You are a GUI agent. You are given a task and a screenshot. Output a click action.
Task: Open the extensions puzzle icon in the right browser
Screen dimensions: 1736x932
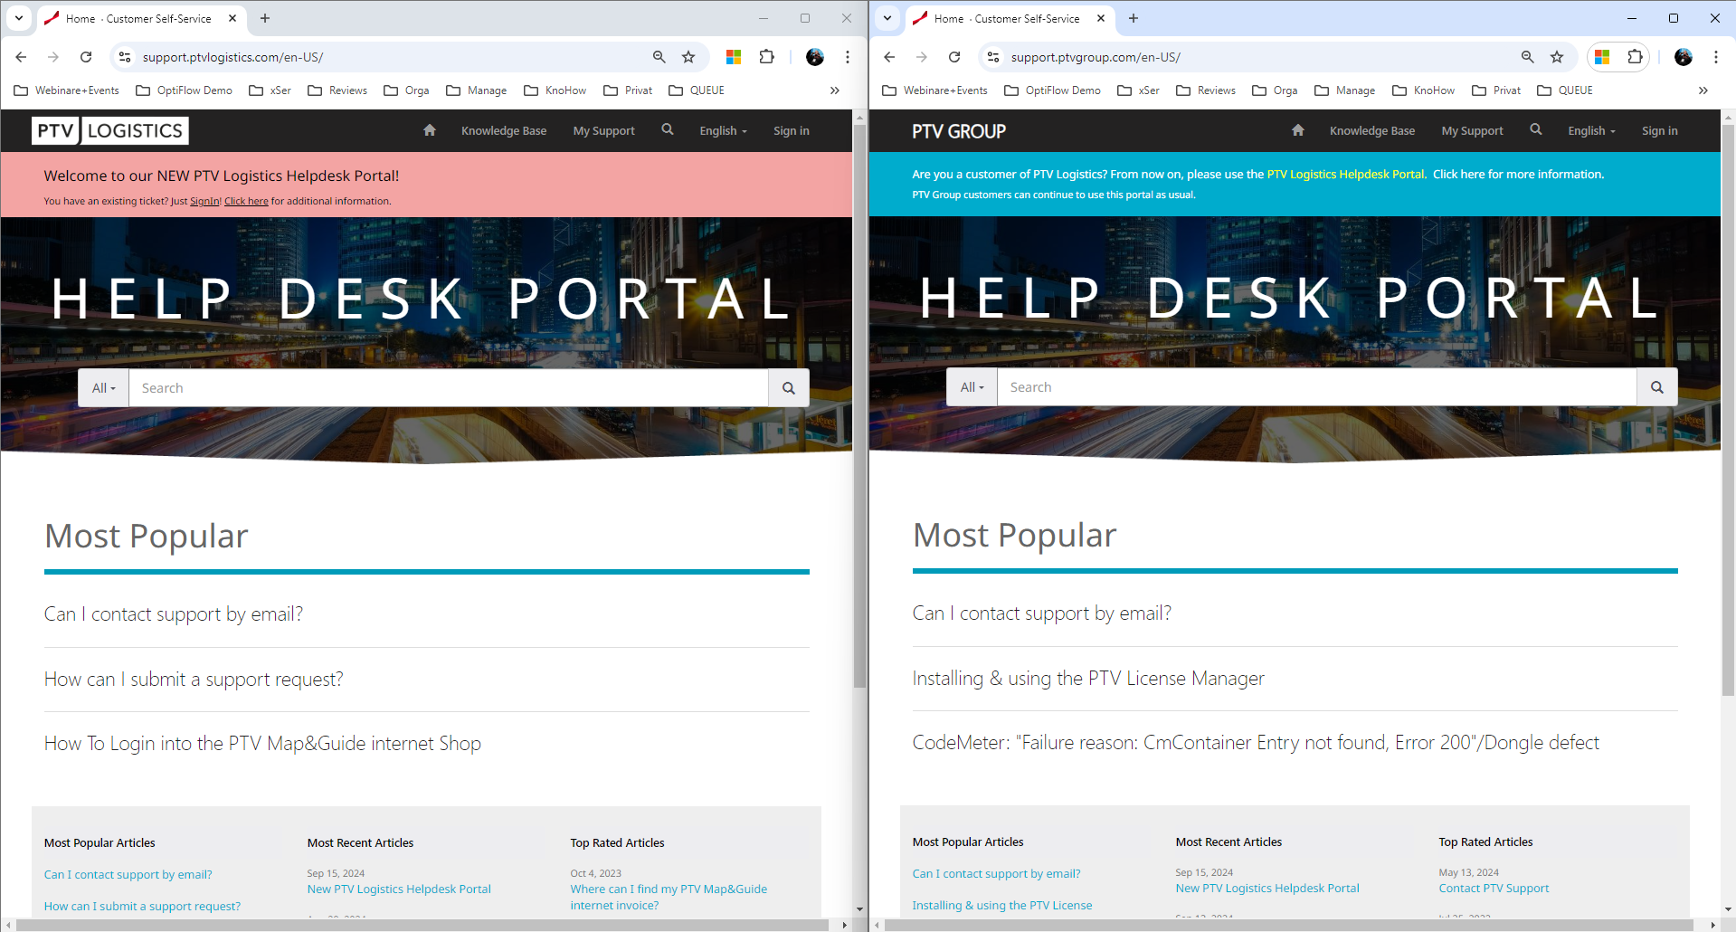pyautogui.click(x=1635, y=57)
